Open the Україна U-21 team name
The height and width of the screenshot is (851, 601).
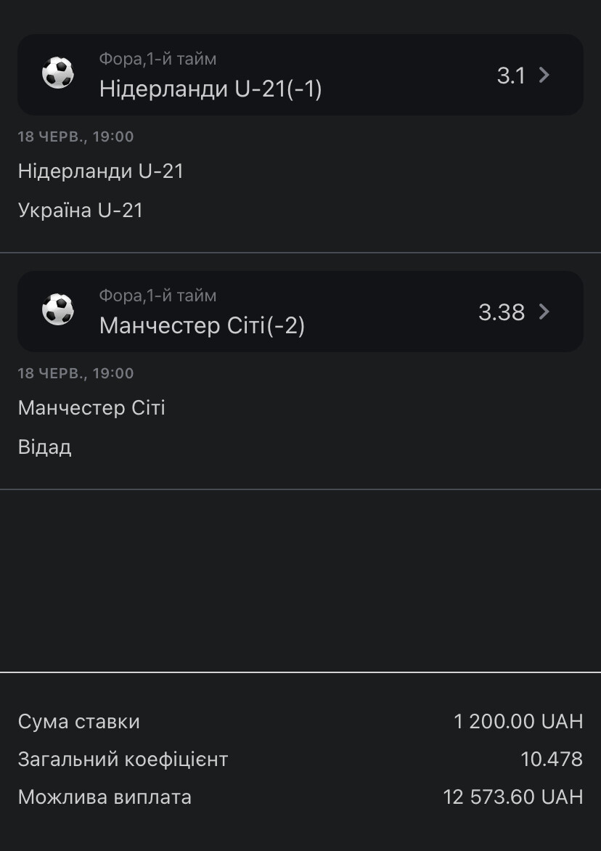coord(81,211)
